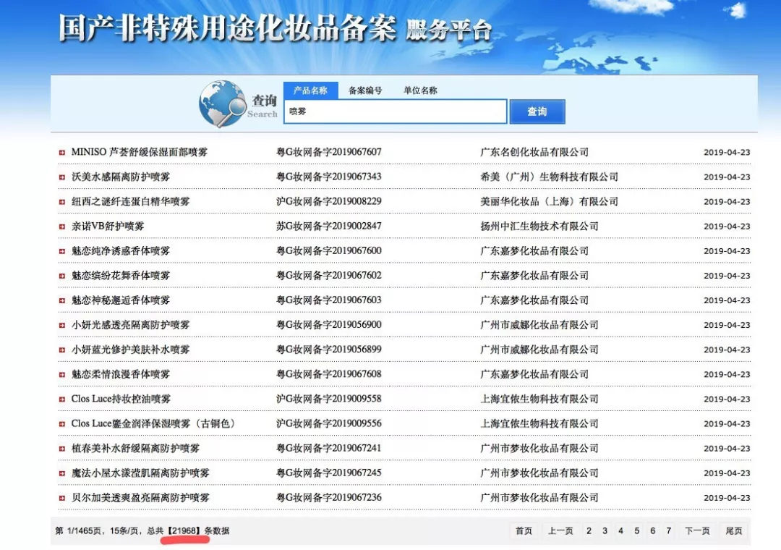Open product 贝尔加美透爽盈亮隔离防护喷雾
Viewport: 781px width, 550px height.
pos(140,498)
